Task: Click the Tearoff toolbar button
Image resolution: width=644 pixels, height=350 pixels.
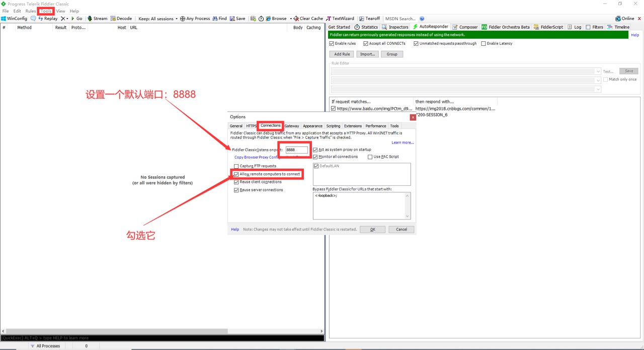Action: coord(370,19)
